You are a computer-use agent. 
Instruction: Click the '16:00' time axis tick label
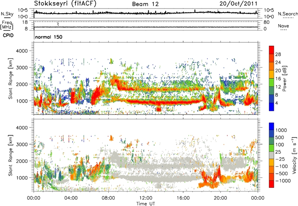[183, 198]
